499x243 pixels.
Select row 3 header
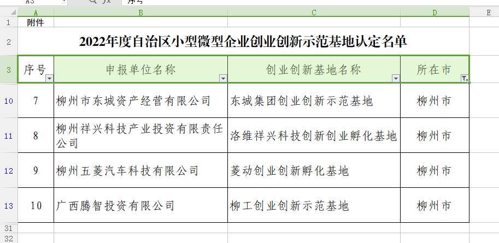(9, 69)
